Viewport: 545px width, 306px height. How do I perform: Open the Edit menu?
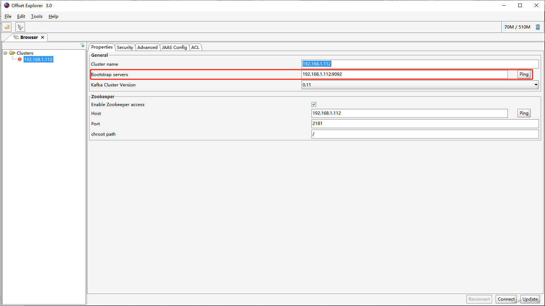tap(21, 16)
